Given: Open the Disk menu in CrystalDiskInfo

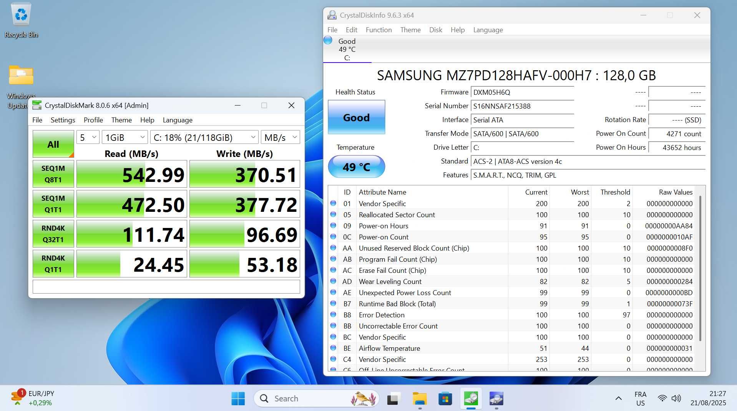Looking at the screenshot, I should point(435,30).
